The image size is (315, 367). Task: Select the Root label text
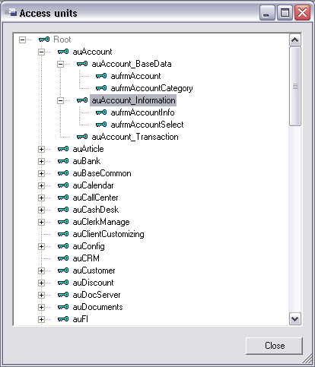pyautogui.click(x=62, y=40)
